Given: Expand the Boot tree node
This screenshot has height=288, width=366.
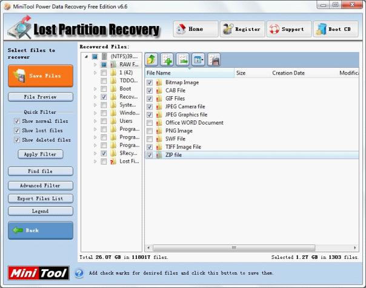Looking at the screenshot, I should (x=95, y=89).
